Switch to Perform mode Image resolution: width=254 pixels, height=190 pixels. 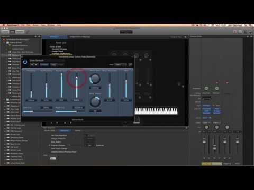click(20, 32)
